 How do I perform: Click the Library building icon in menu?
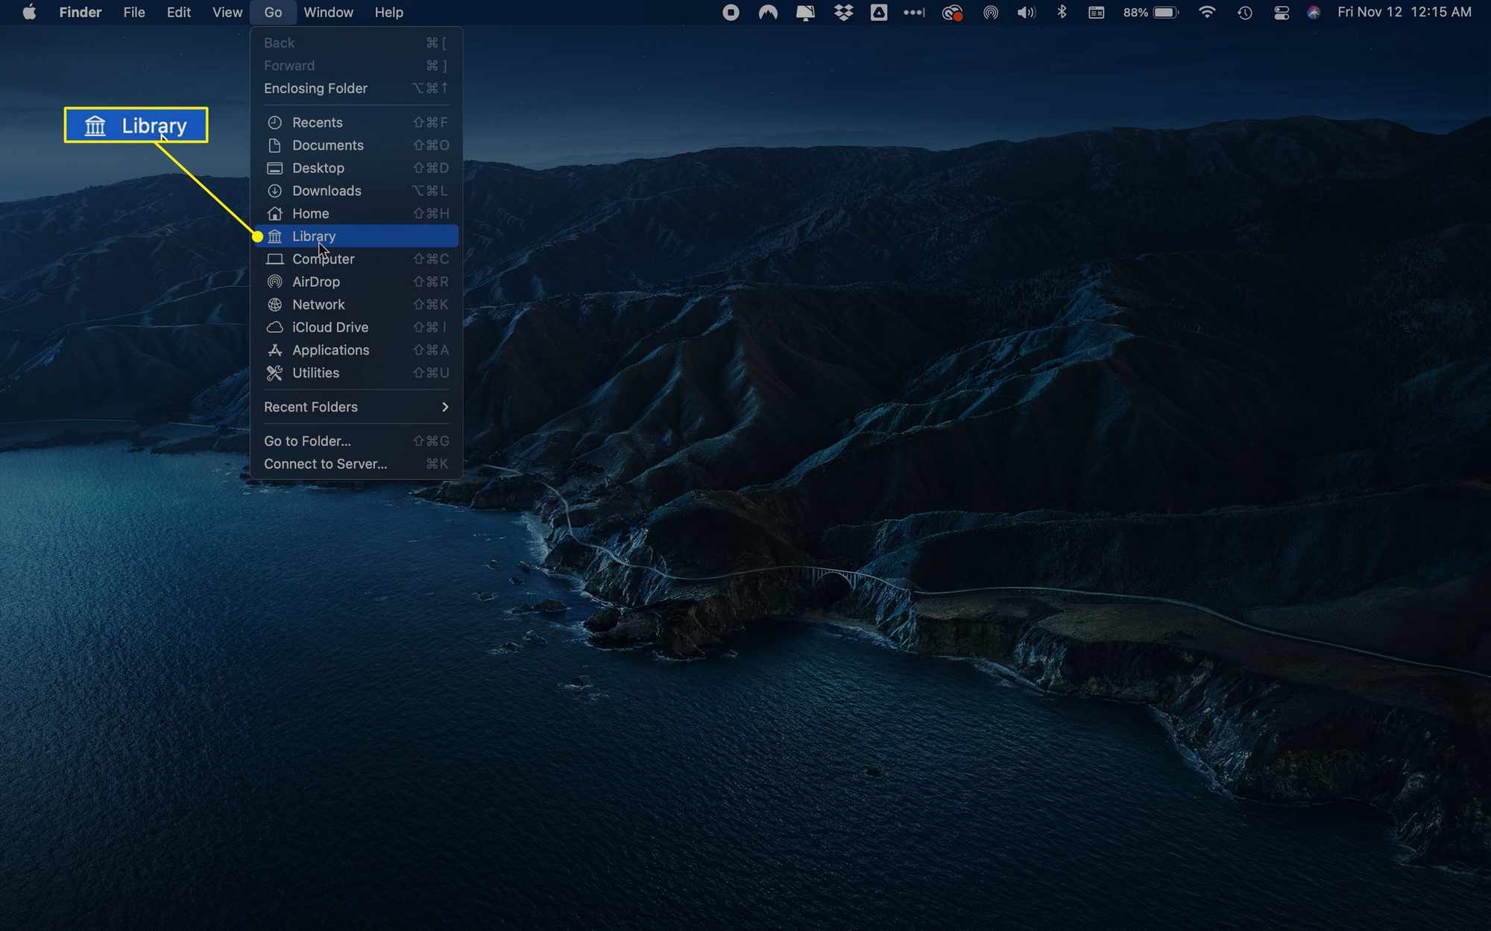[274, 236]
